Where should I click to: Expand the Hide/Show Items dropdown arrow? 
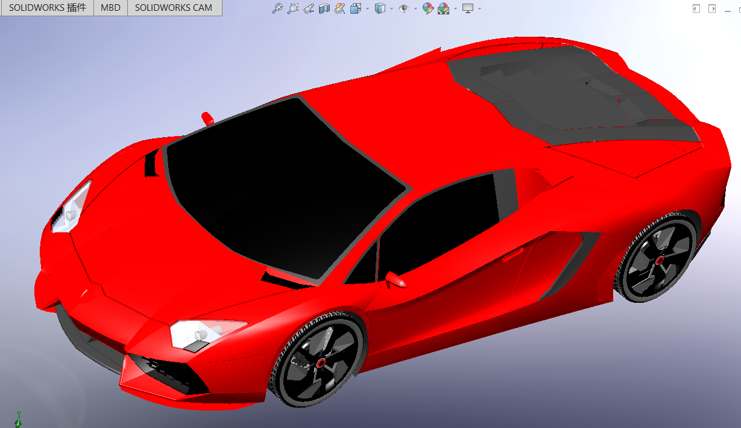click(x=415, y=8)
